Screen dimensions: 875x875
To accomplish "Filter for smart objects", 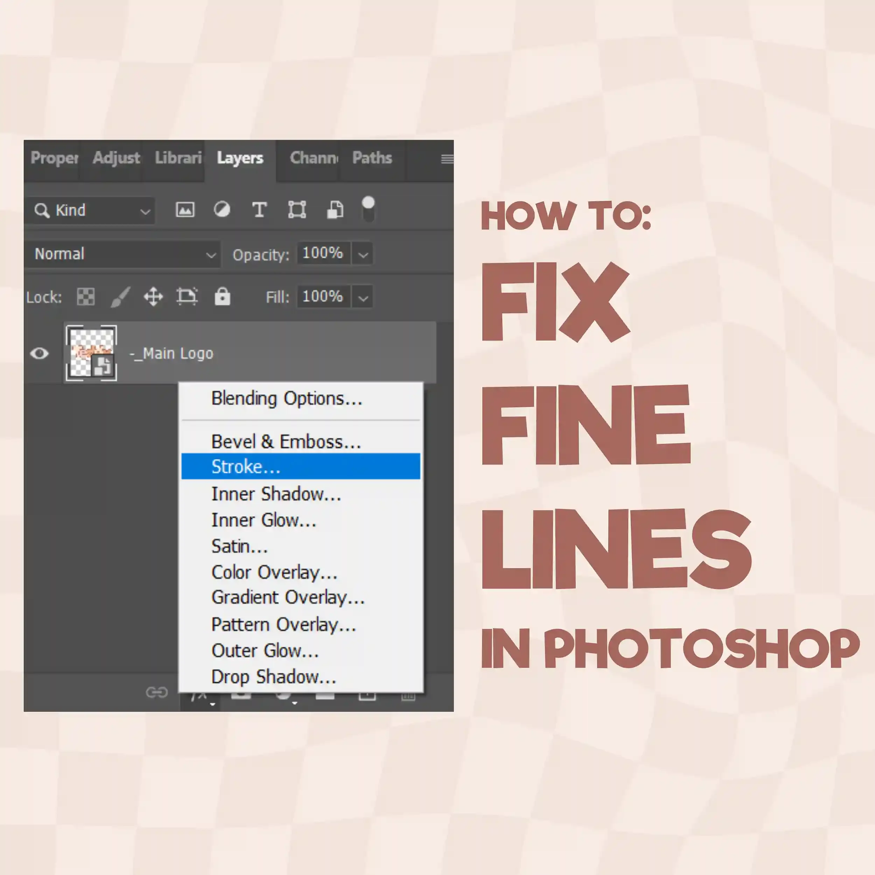I will 335,210.
